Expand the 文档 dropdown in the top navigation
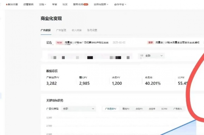 [x=42, y=4]
